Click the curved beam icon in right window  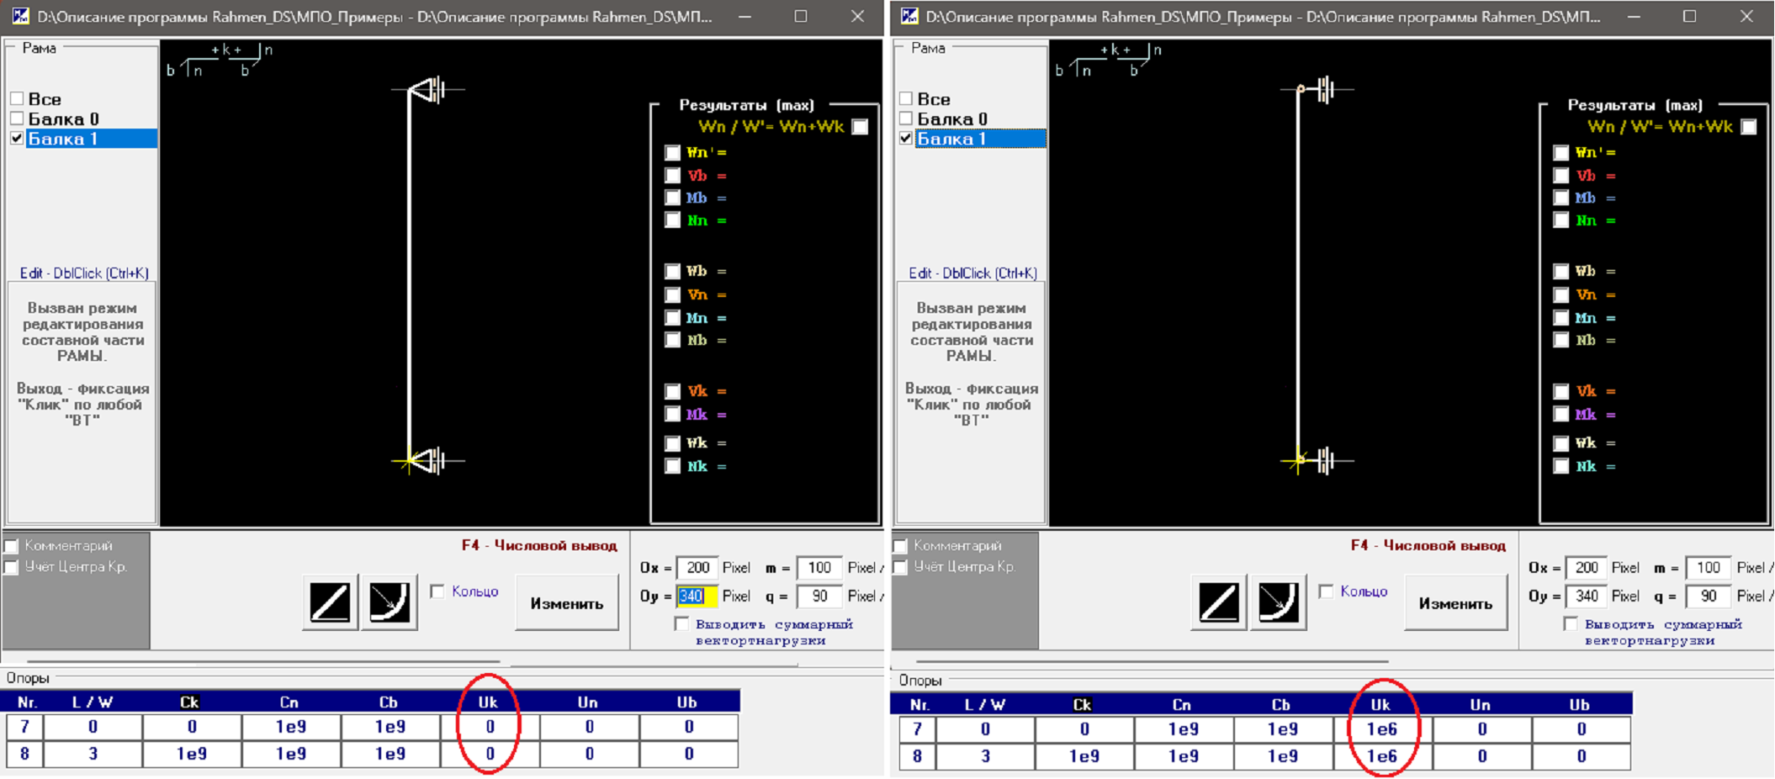click(x=1278, y=601)
